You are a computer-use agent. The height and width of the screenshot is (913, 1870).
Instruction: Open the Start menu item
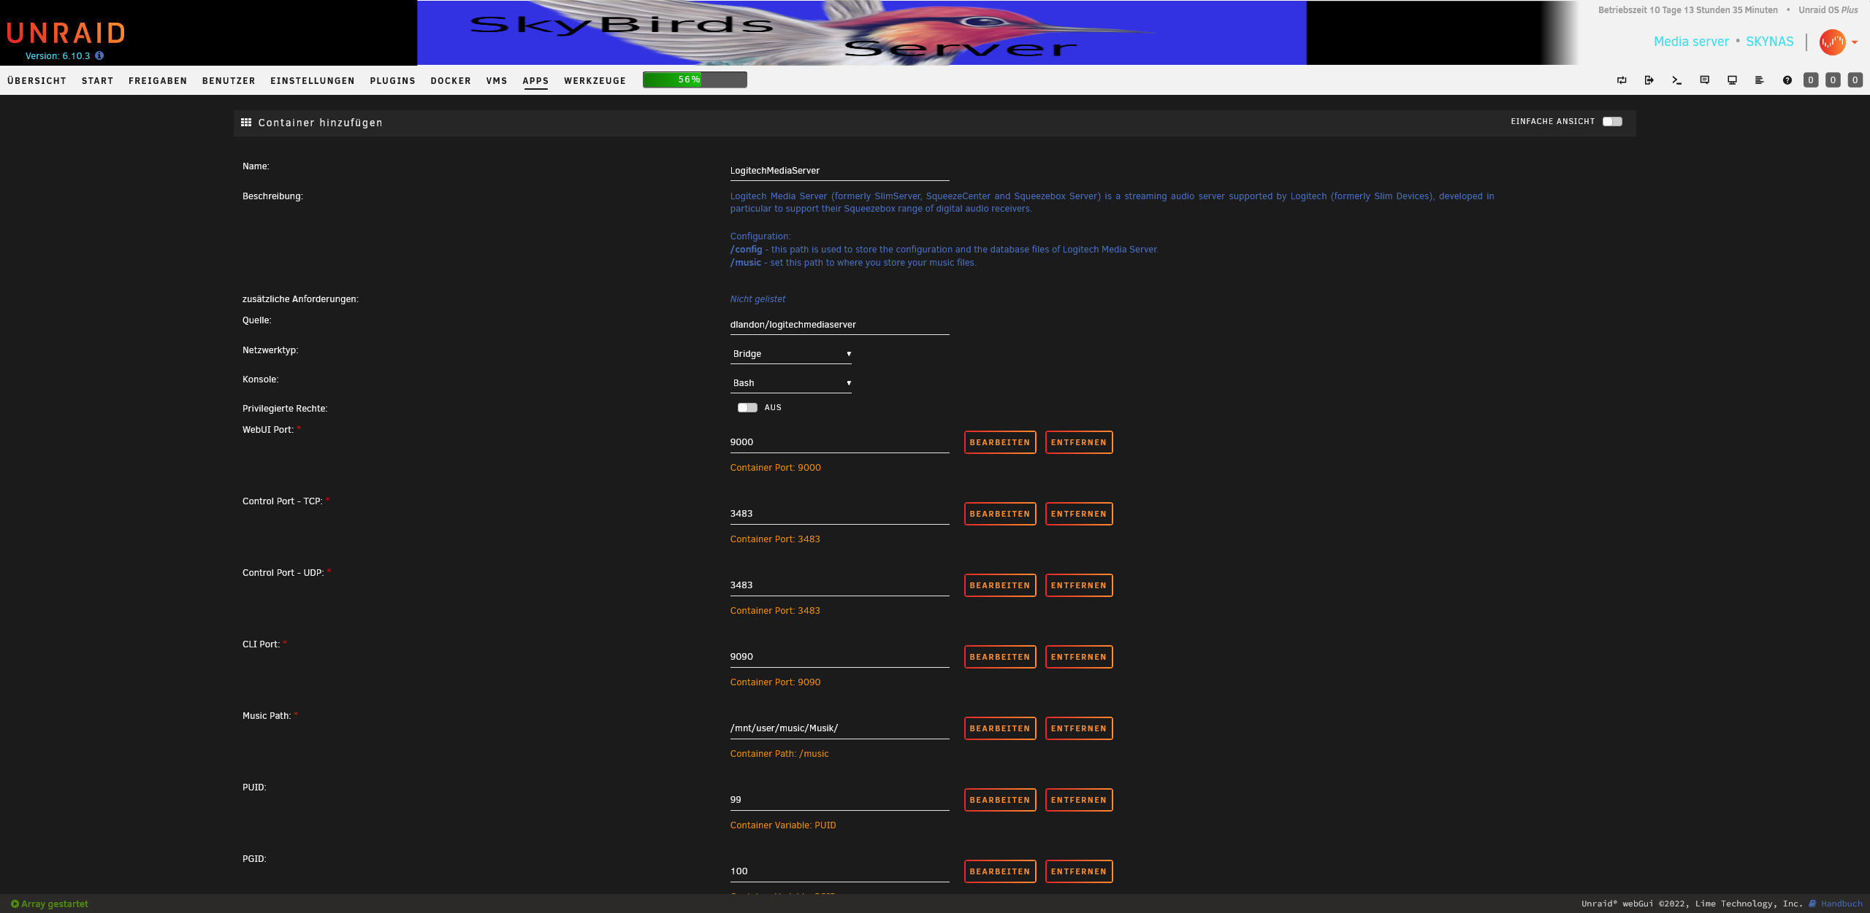[x=98, y=81]
